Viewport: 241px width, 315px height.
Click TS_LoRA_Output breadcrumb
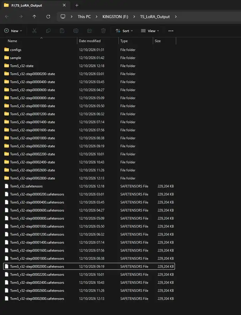pyautogui.click(x=155, y=17)
